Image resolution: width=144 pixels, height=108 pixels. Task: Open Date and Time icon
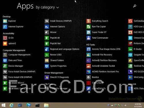click(5, 60)
